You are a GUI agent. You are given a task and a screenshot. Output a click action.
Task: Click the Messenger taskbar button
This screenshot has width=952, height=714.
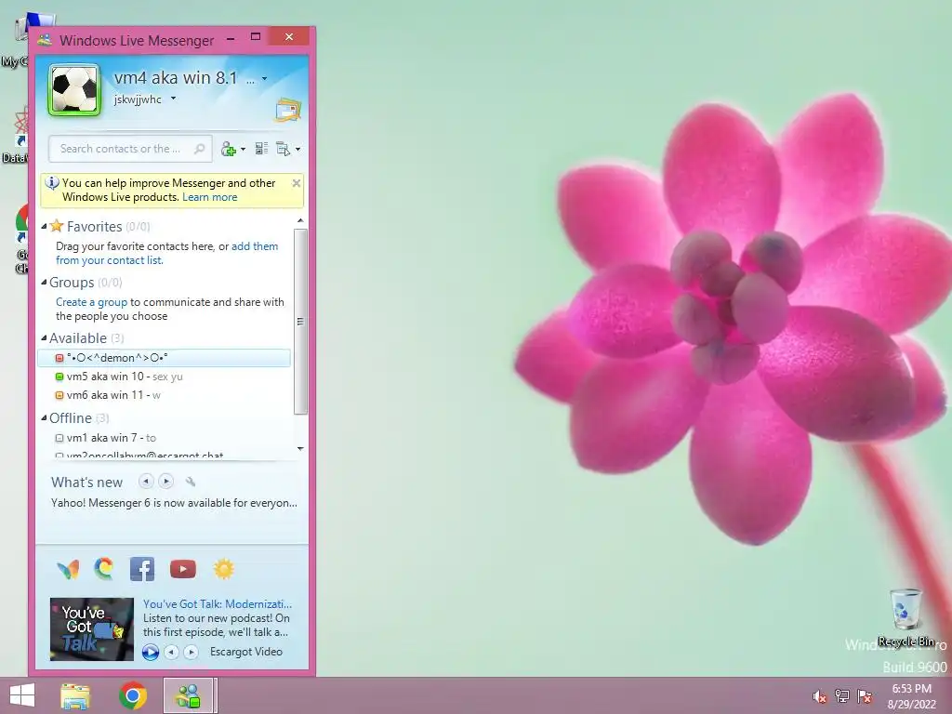[x=188, y=695]
